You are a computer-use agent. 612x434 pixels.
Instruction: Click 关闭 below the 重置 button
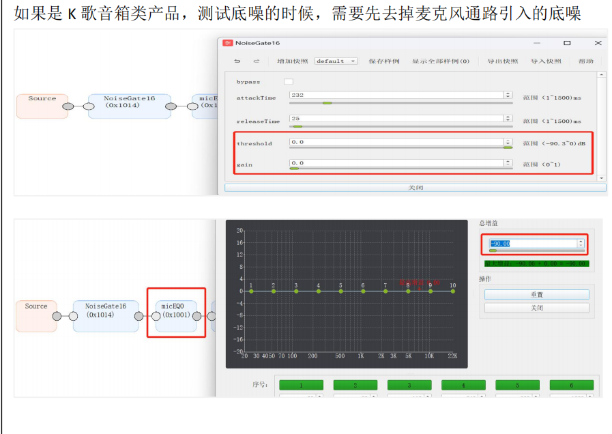point(537,308)
